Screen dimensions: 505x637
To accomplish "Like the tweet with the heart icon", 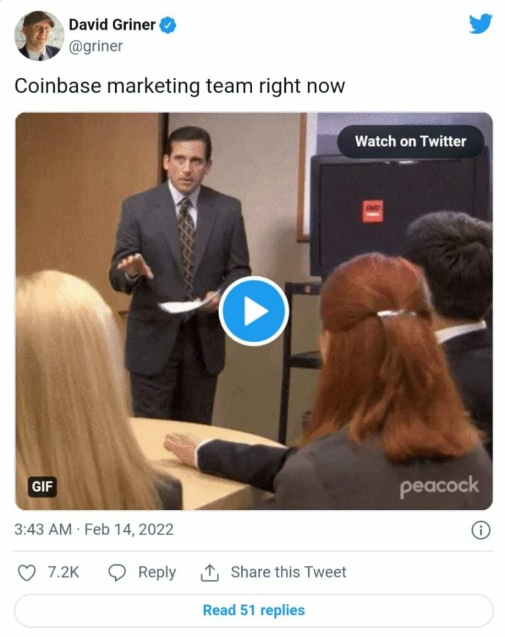I will pyautogui.click(x=26, y=572).
